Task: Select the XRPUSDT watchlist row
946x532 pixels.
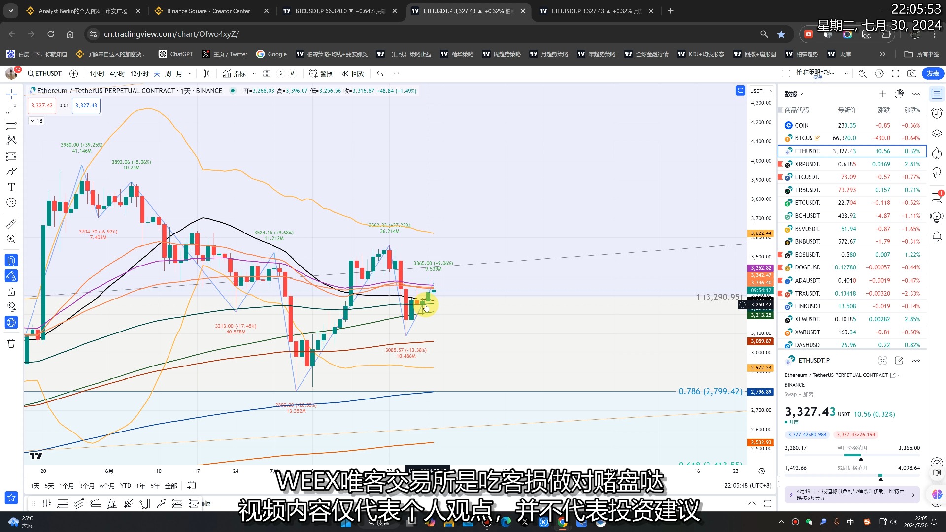Action: click(852, 164)
